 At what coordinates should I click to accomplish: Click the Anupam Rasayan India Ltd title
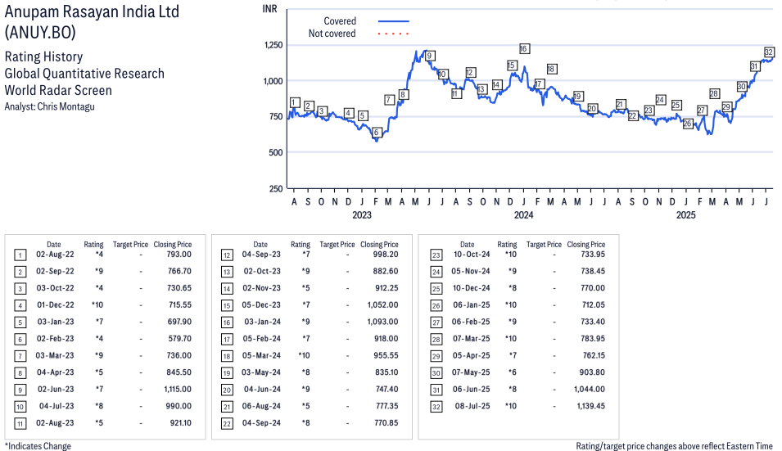coord(92,11)
